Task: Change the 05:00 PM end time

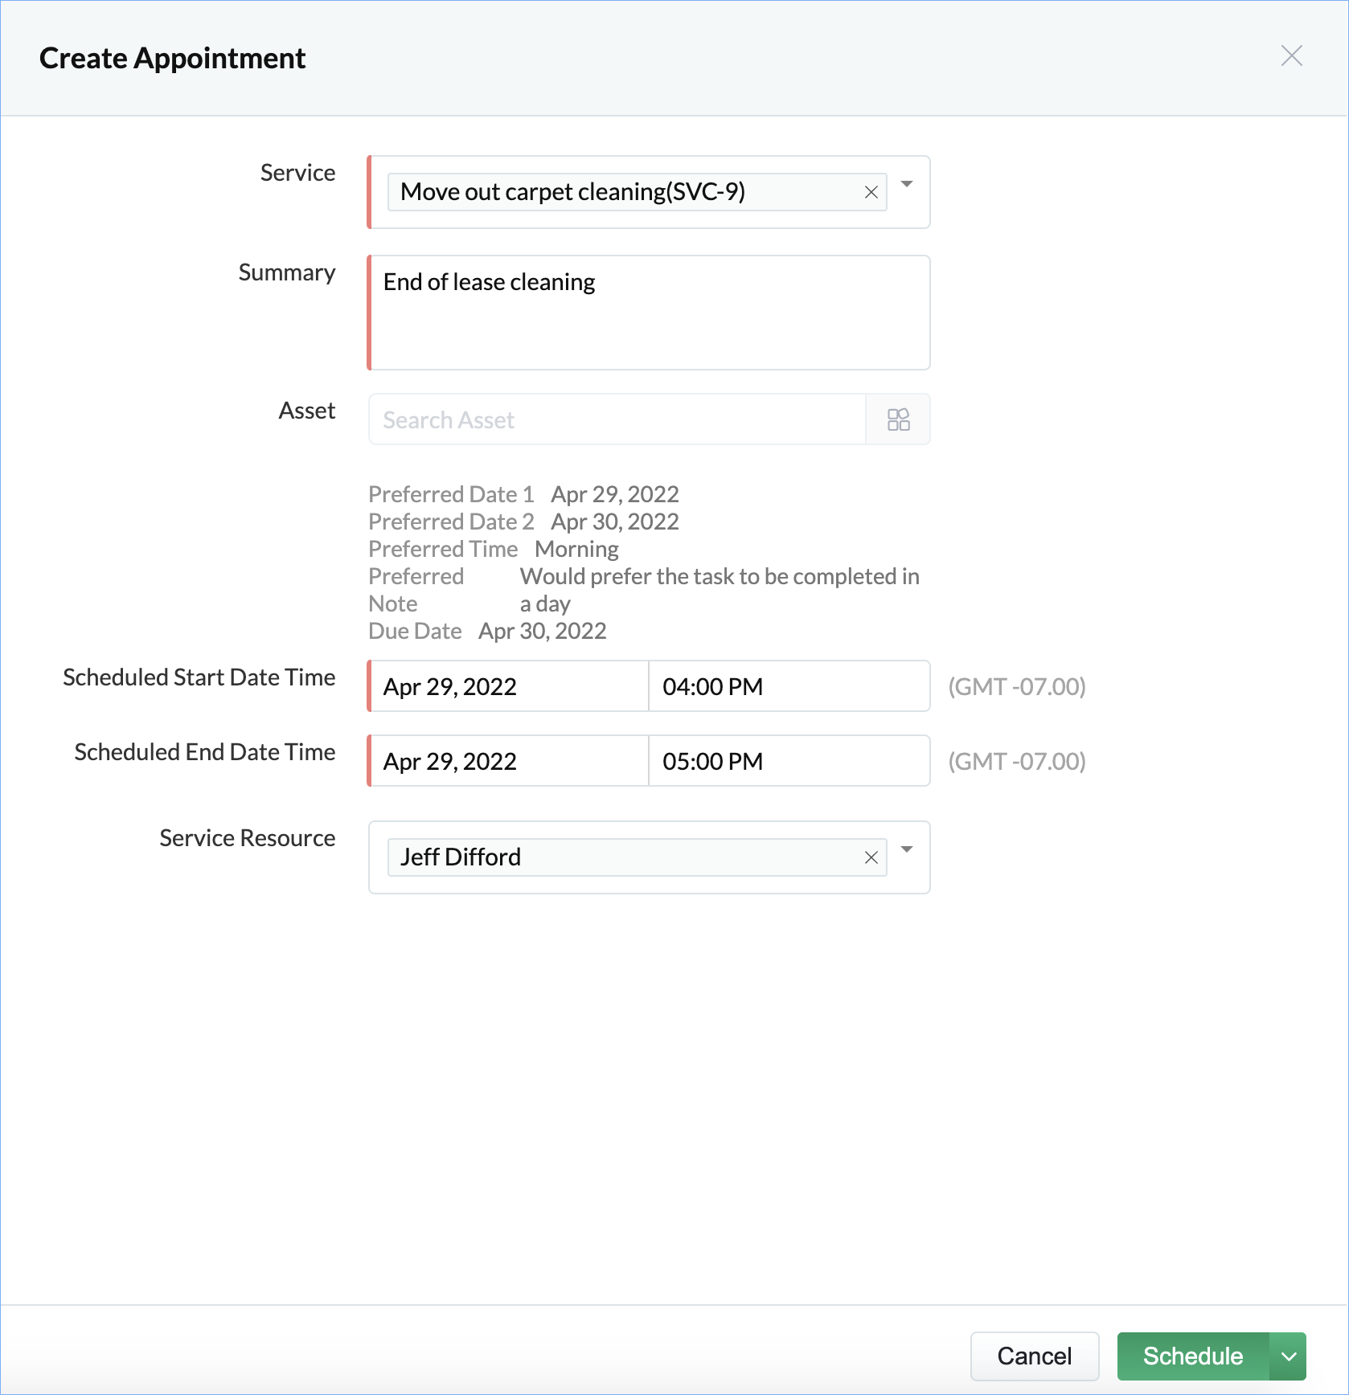Action: click(x=789, y=761)
